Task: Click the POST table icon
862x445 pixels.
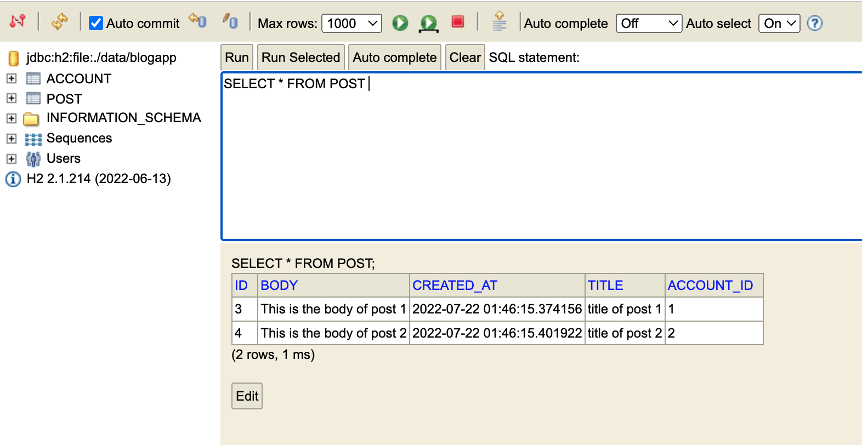Action: coord(33,98)
